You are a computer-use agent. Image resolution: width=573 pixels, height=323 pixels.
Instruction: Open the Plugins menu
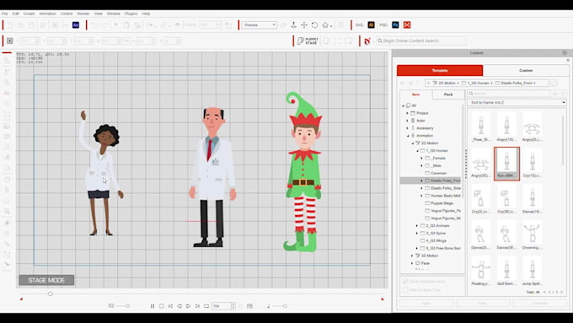click(131, 13)
